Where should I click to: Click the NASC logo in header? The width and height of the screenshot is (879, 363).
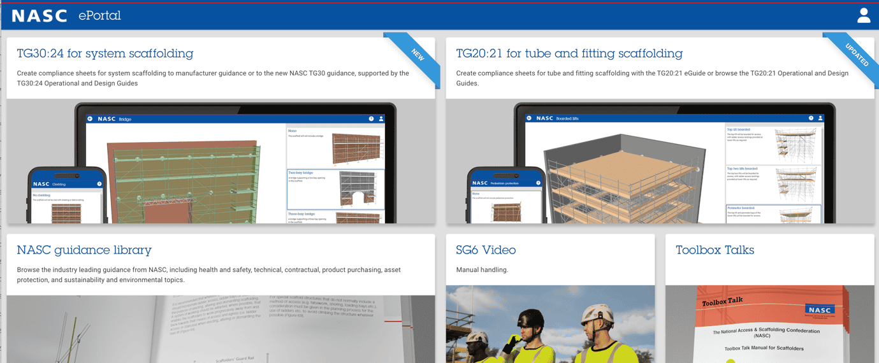pos(40,16)
